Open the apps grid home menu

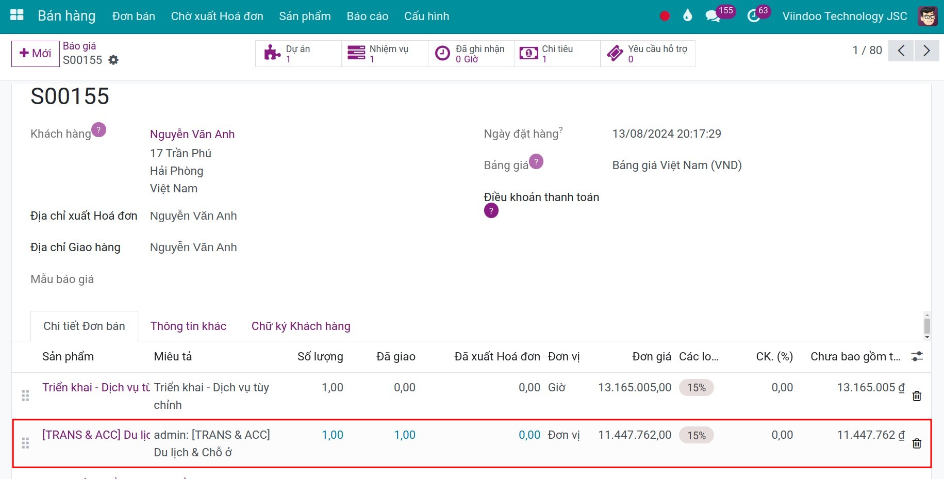pos(17,15)
